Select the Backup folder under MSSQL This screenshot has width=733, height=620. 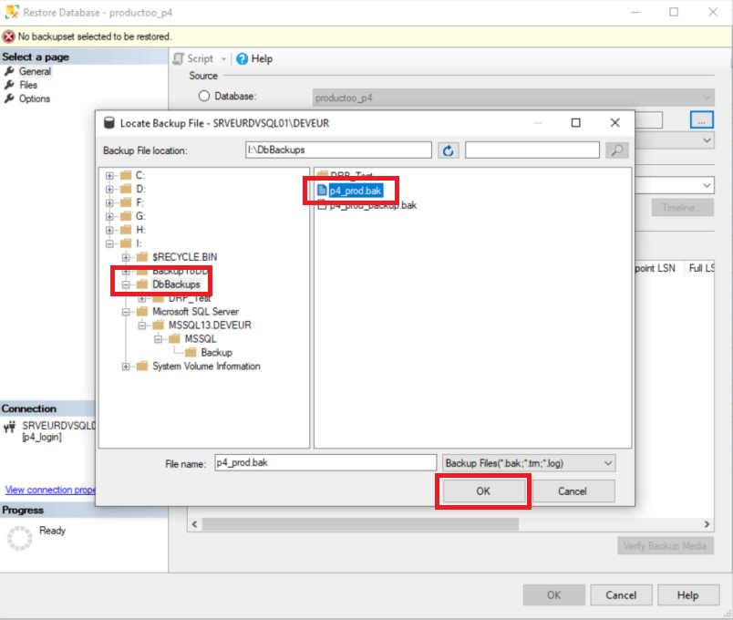point(216,353)
